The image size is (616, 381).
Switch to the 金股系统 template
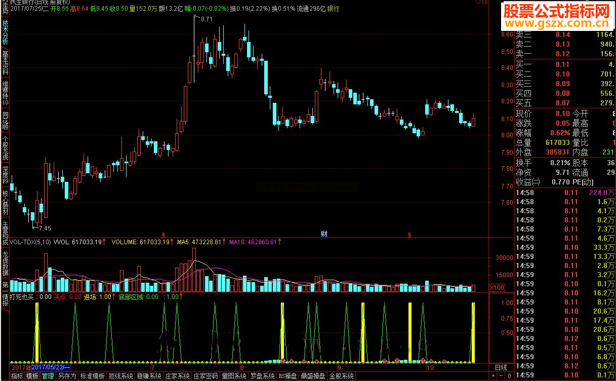[342, 376]
